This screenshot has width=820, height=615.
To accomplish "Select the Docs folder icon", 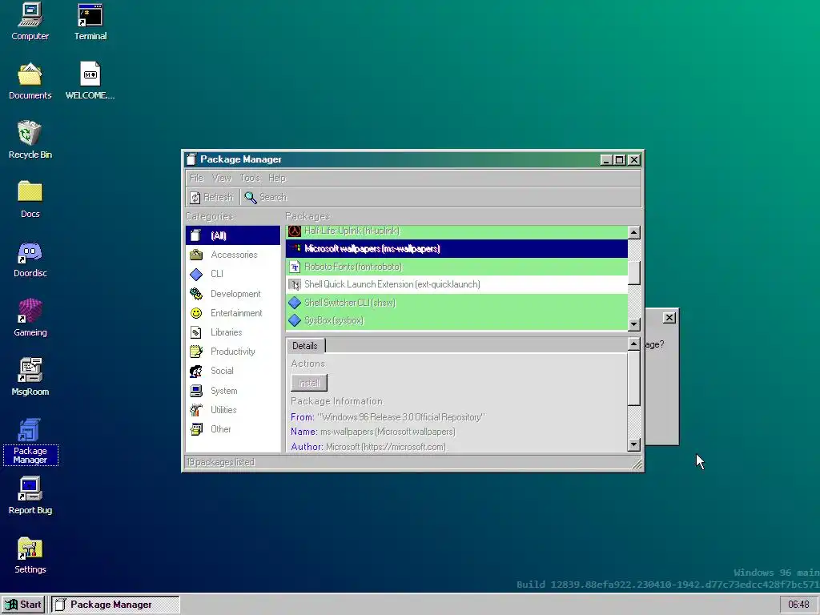I will coord(30,199).
